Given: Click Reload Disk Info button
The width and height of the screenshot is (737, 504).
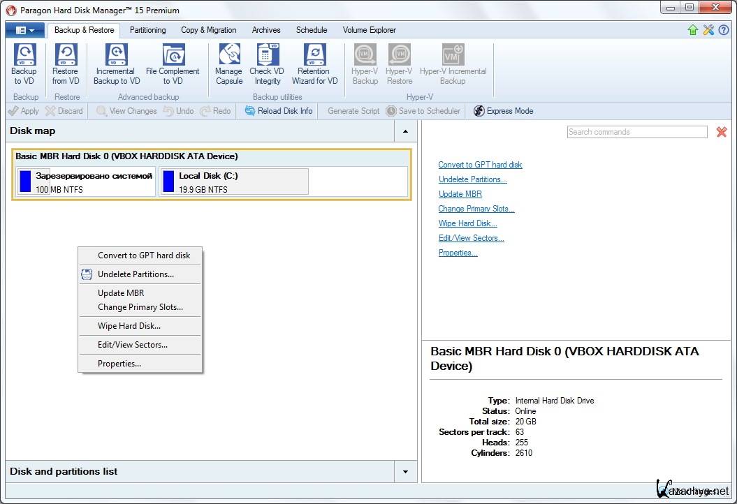Looking at the screenshot, I should (x=279, y=111).
